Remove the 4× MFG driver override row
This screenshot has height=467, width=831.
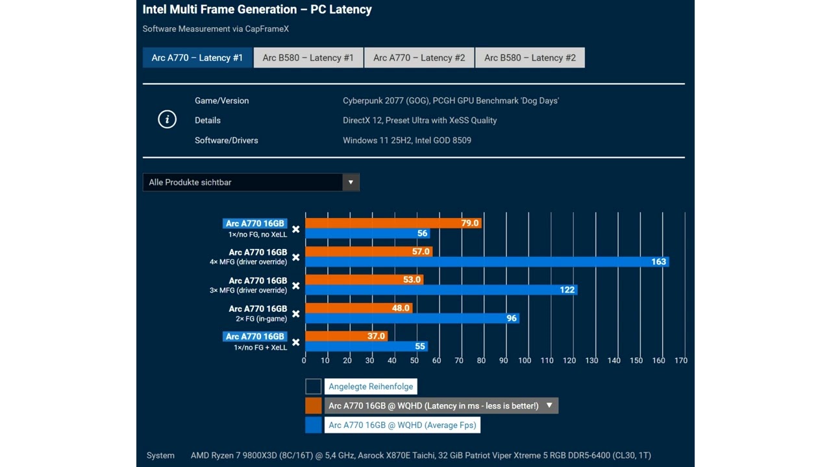pyautogui.click(x=296, y=257)
